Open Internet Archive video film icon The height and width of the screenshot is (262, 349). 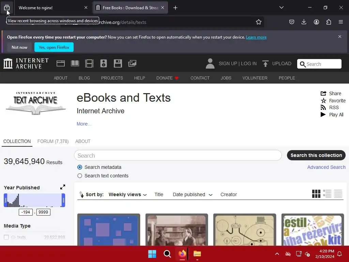pyautogui.click(x=89, y=63)
